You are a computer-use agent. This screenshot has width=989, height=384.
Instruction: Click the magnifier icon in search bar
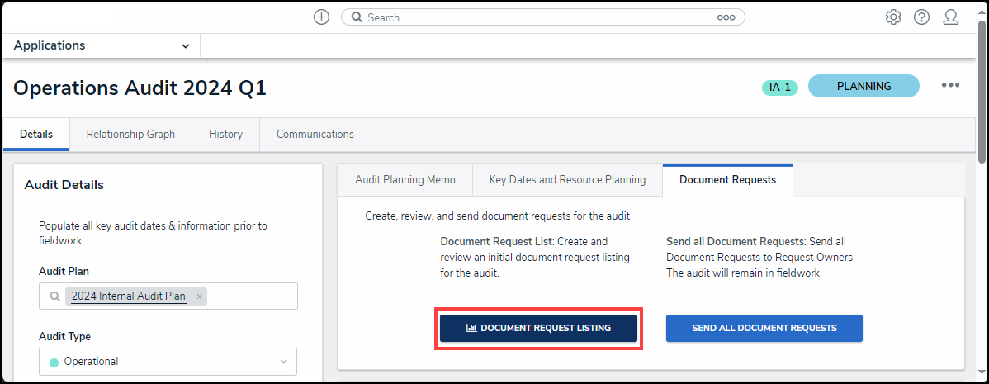(356, 17)
